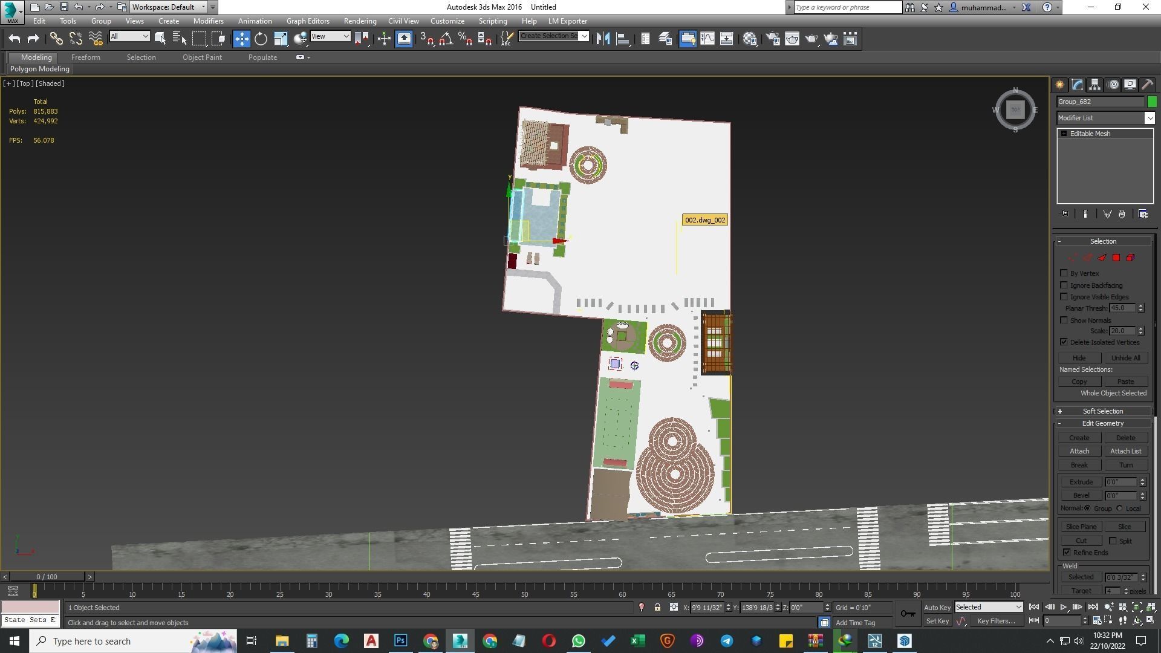Open the Material Editor

(x=750, y=39)
